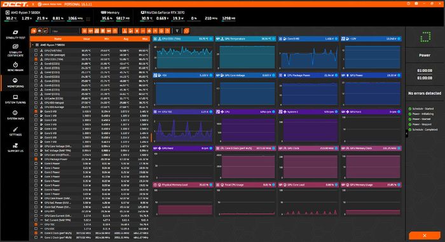Click the Schedule - Completed log entry
This screenshot has height=242, width=445.
(425, 130)
